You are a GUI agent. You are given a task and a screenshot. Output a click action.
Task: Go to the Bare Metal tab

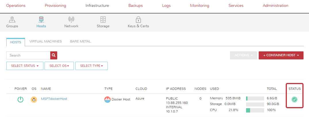pos(80,41)
